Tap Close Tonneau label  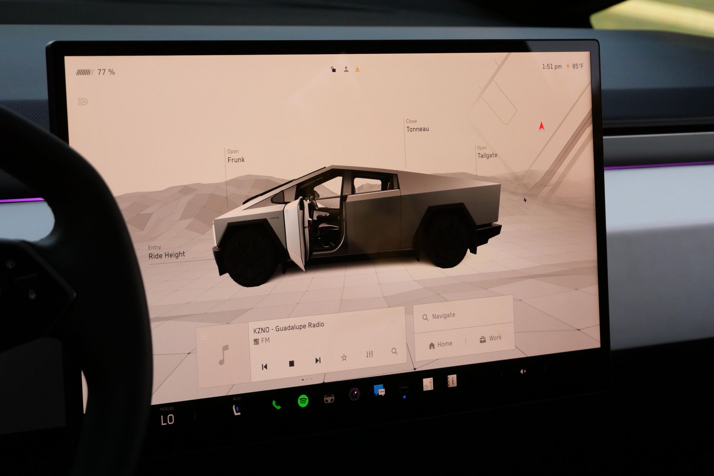[417, 126]
